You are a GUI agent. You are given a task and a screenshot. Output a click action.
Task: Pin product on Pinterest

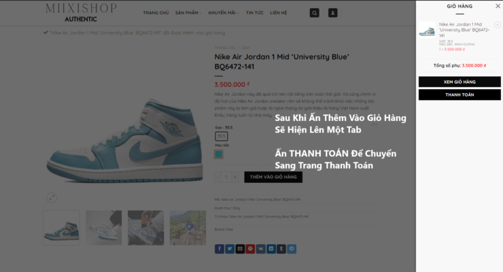(x=250, y=249)
